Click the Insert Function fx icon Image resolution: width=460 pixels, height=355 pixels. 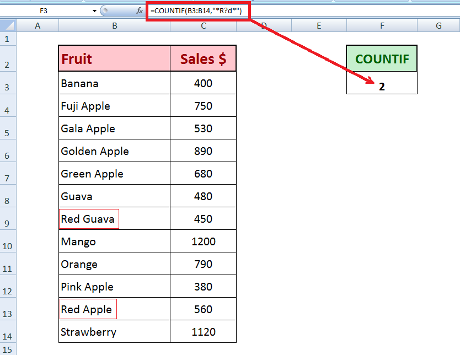tap(139, 10)
